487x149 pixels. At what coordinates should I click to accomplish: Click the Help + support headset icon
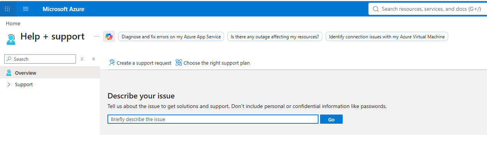[11, 39]
